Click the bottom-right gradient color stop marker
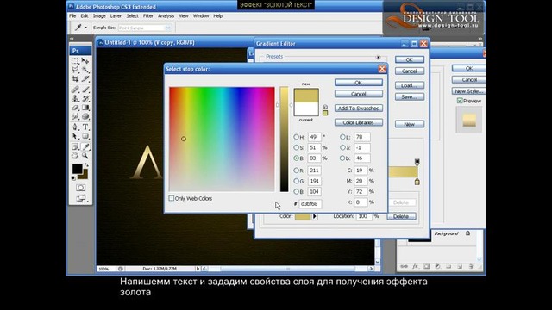 click(x=417, y=182)
